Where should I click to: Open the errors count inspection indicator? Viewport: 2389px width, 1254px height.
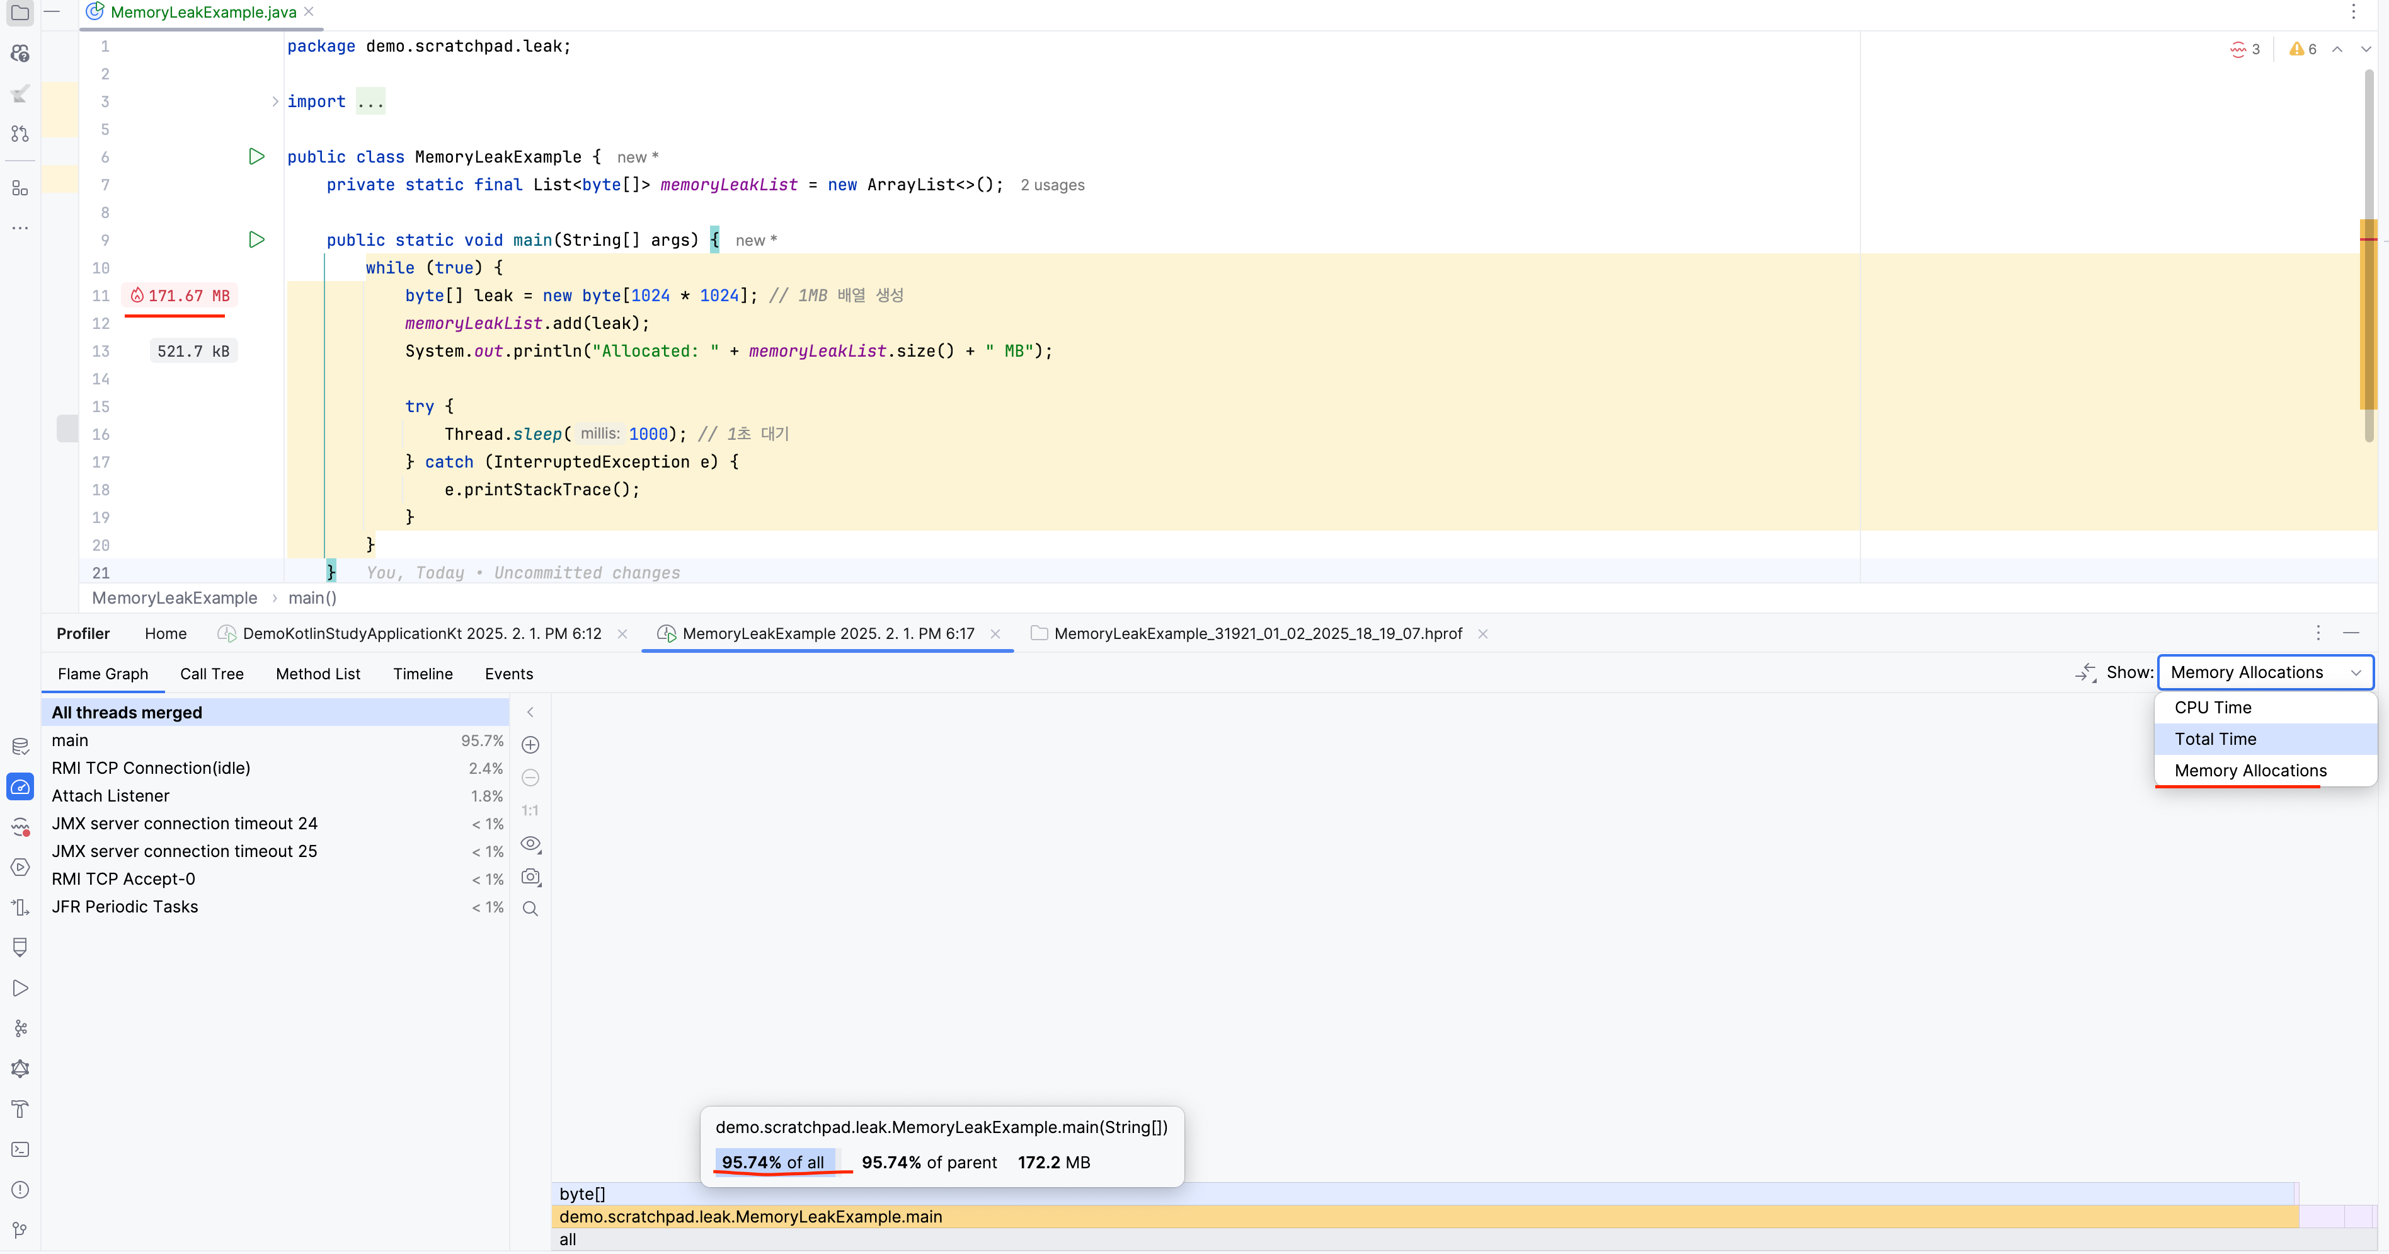click(x=2245, y=49)
